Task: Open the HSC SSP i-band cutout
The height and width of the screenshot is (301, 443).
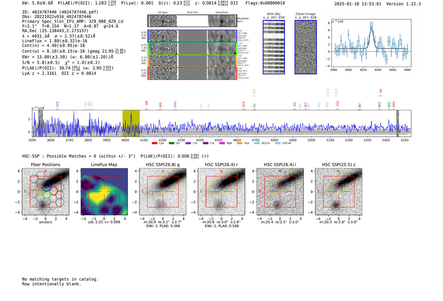Action: tap(280, 192)
